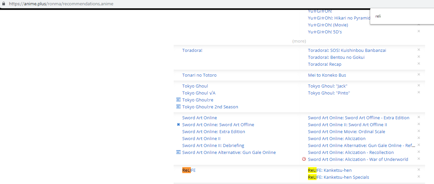
Task: Open Sword Art Online Movie: Ordinal Scale link
Action: tap(347, 131)
